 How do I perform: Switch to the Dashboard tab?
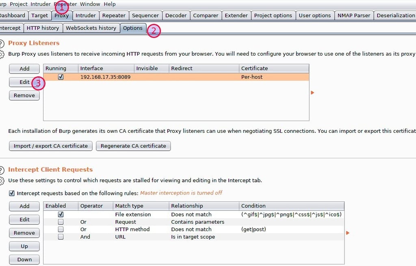(x=13, y=15)
